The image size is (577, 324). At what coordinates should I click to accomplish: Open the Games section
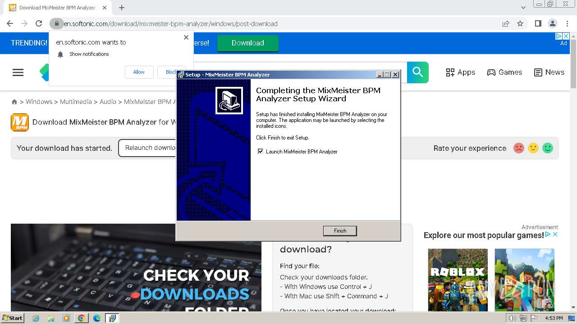coord(504,72)
